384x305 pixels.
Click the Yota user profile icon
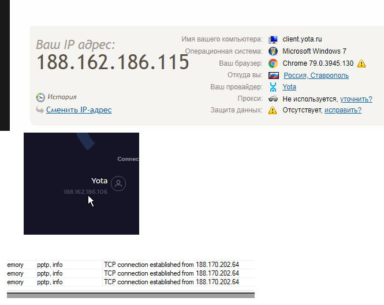tap(118, 183)
